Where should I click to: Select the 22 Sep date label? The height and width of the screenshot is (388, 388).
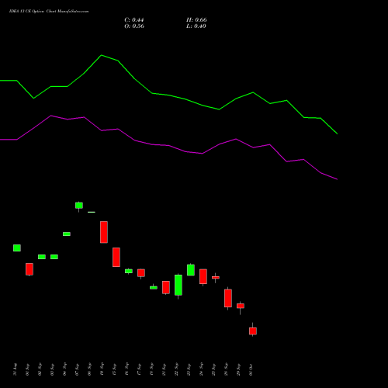click(x=177, y=369)
